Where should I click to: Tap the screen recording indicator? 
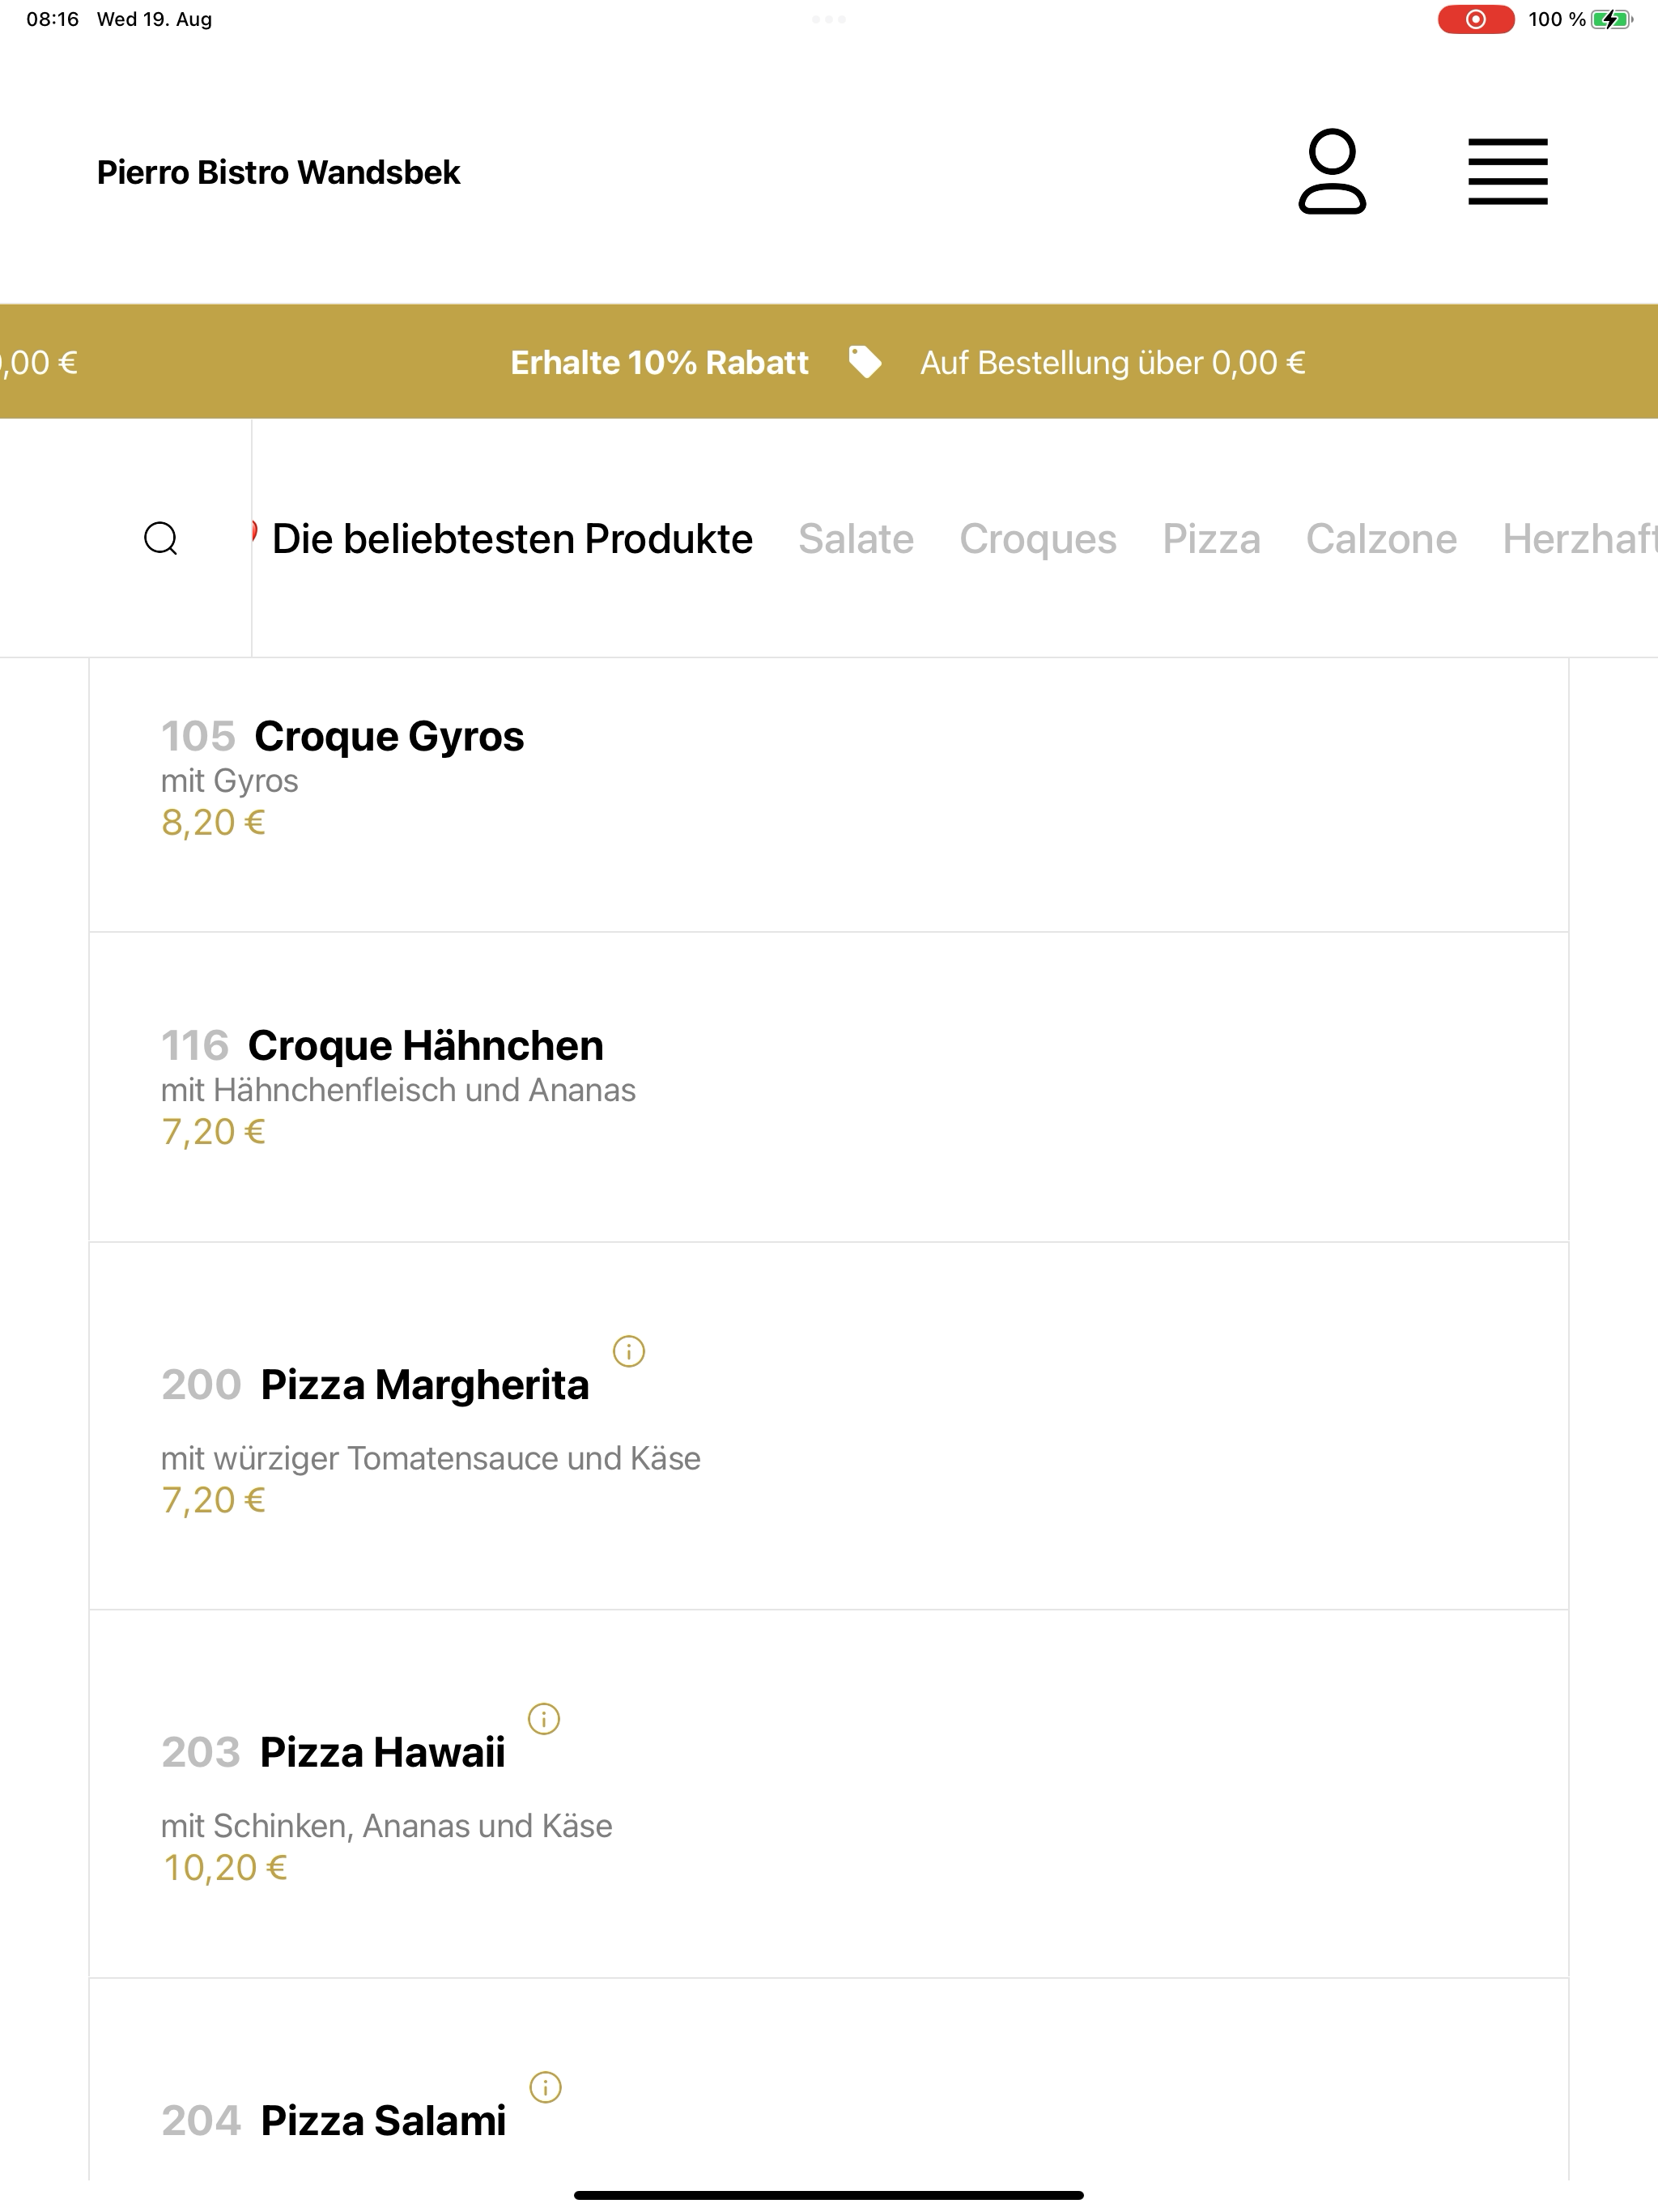click(1475, 19)
